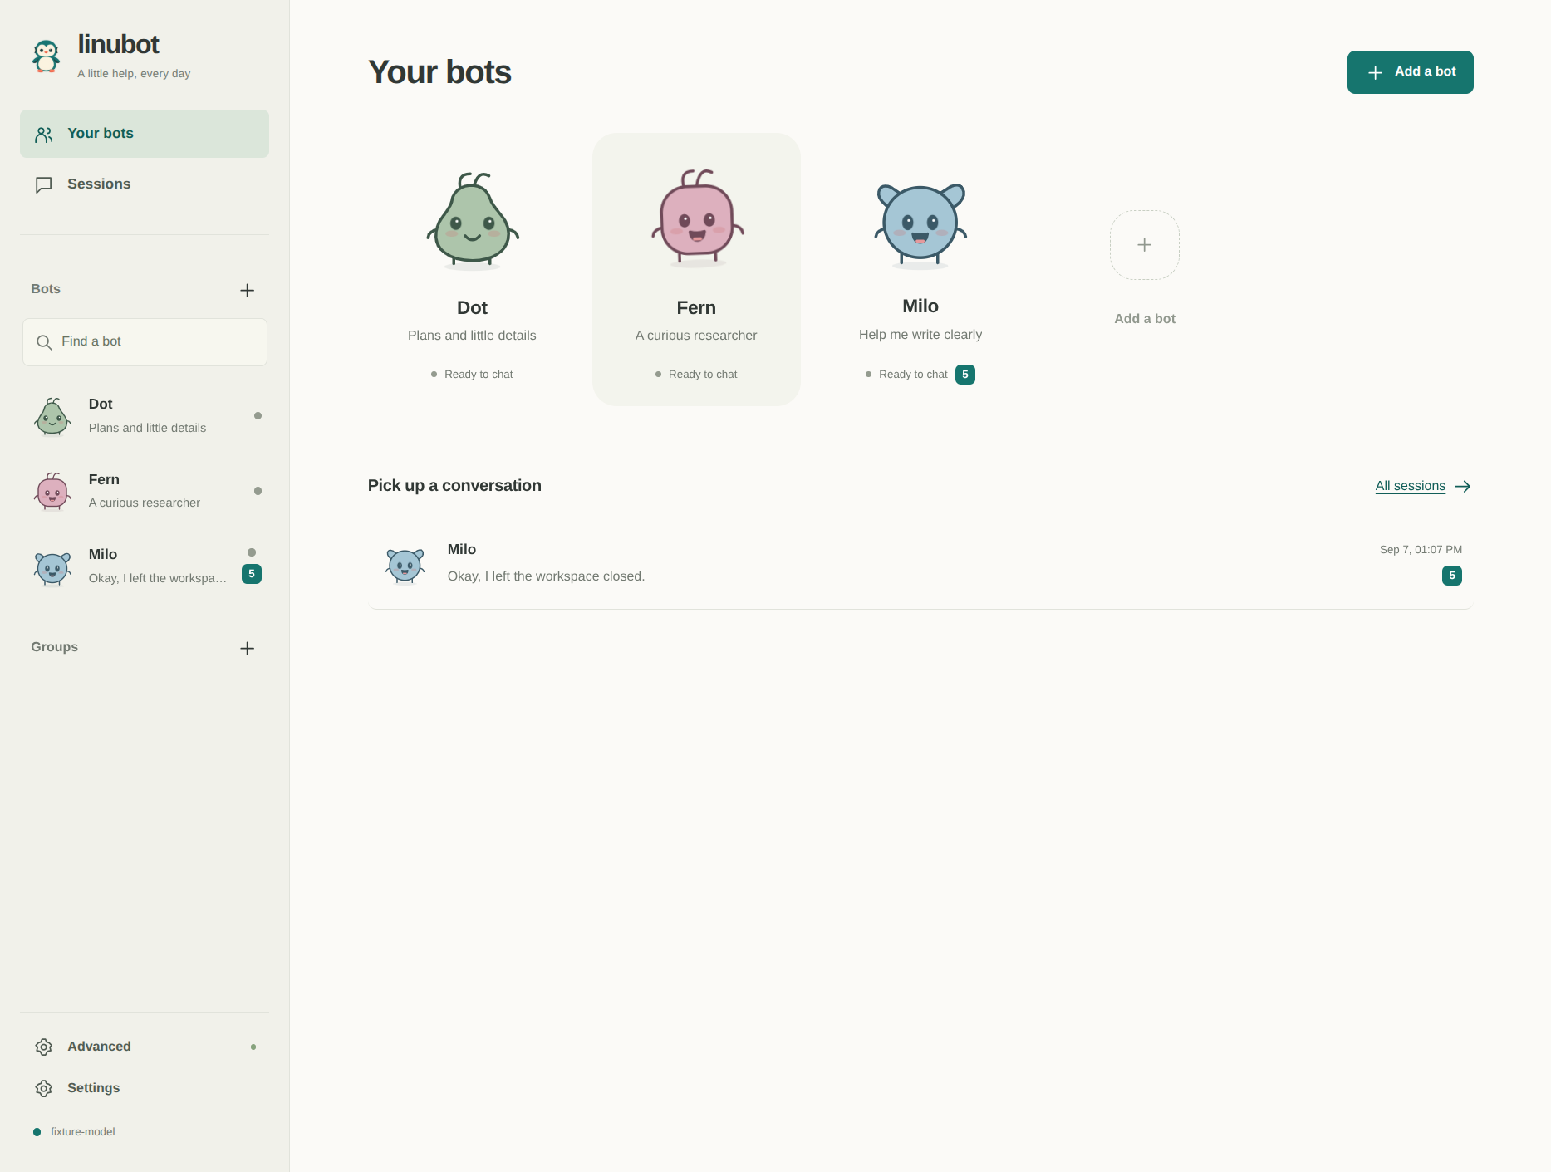The height and width of the screenshot is (1172, 1551).
Task: Click 'Okay, I left the workspace closed.' message
Action: (x=546, y=576)
